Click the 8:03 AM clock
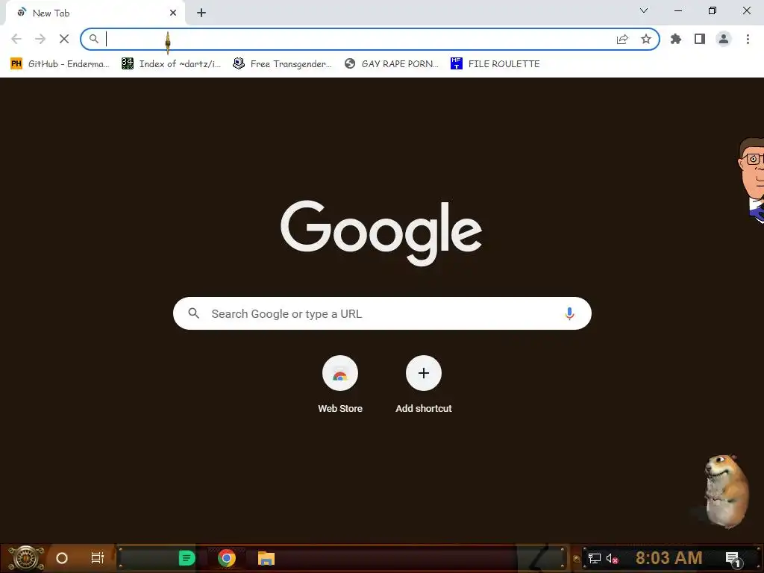 668,558
